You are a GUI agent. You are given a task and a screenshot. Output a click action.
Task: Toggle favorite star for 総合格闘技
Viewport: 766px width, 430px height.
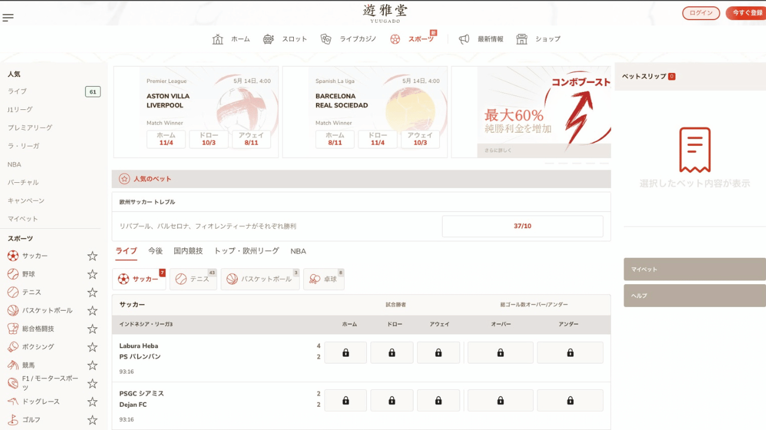pyautogui.click(x=92, y=329)
